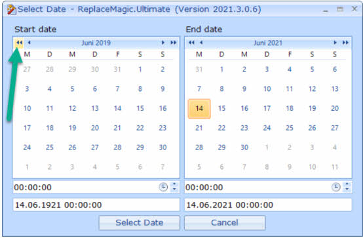Open the End date time clock picker
The image size is (363, 238).
pos(335,187)
